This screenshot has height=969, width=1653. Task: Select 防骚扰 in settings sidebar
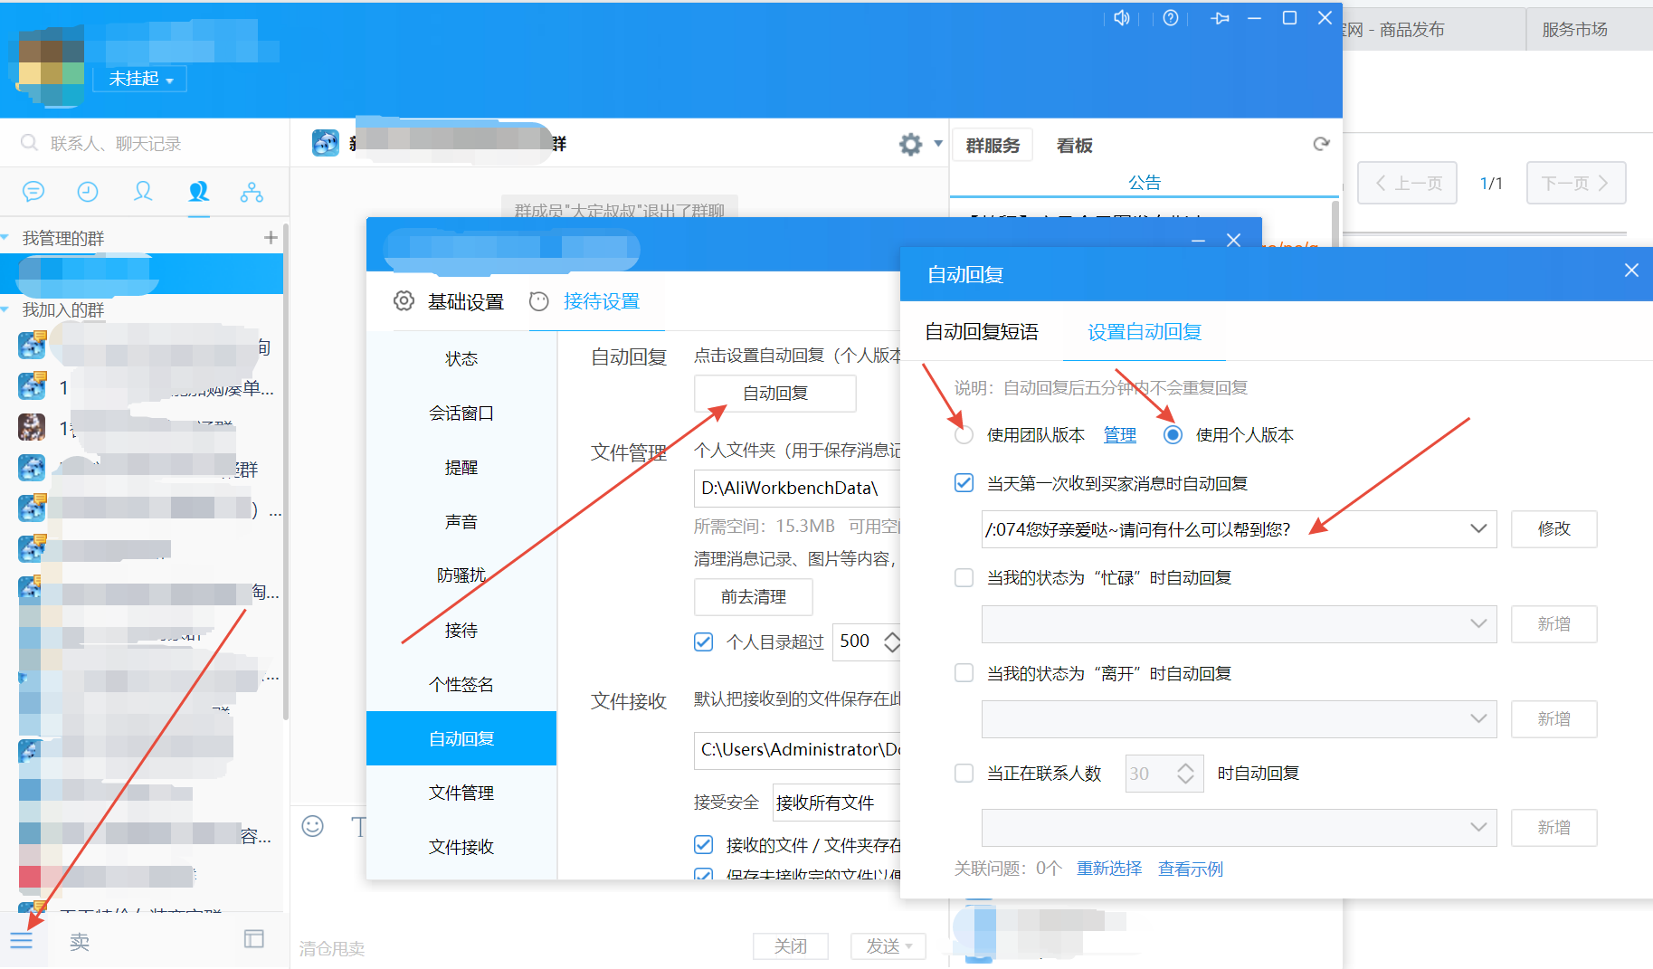point(461,575)
